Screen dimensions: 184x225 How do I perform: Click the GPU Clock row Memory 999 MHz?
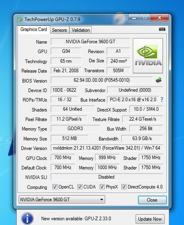click(x=107, y=157)
